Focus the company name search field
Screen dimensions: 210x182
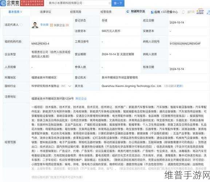tap(79, 3)
